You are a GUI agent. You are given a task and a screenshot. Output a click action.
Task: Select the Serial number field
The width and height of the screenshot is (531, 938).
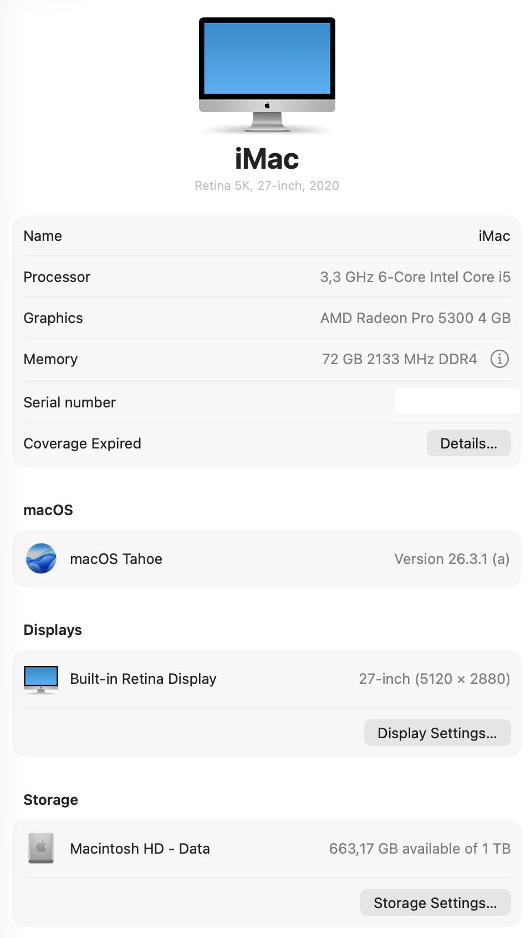click(456, 402)
